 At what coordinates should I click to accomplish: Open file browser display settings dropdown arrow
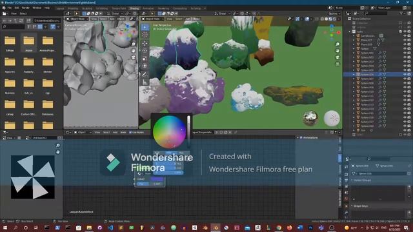coord(46,26)
